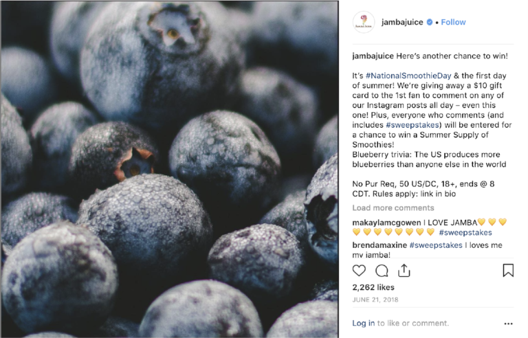Open the jambajuice username in the header
This screenshot has width=528, height=338.
coord(402,22)
